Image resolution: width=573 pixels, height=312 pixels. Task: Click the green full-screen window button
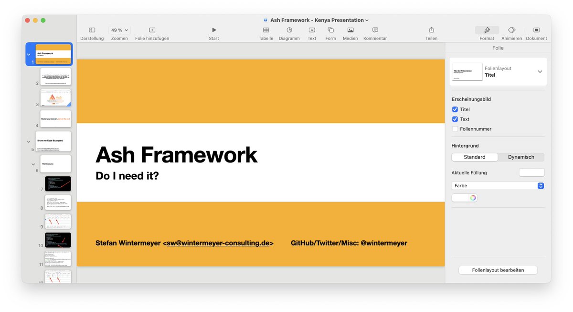point(43,20)
